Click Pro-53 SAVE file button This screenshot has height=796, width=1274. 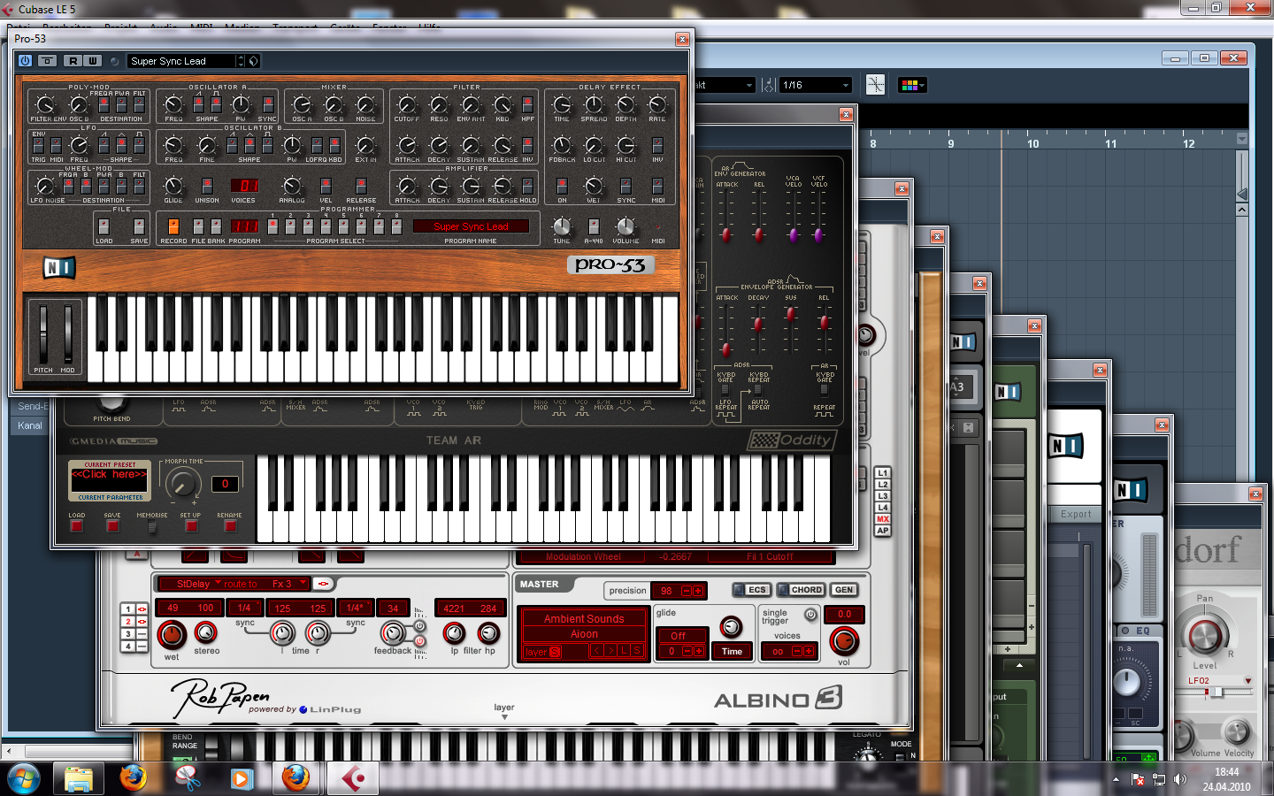[x=139, y=226]
